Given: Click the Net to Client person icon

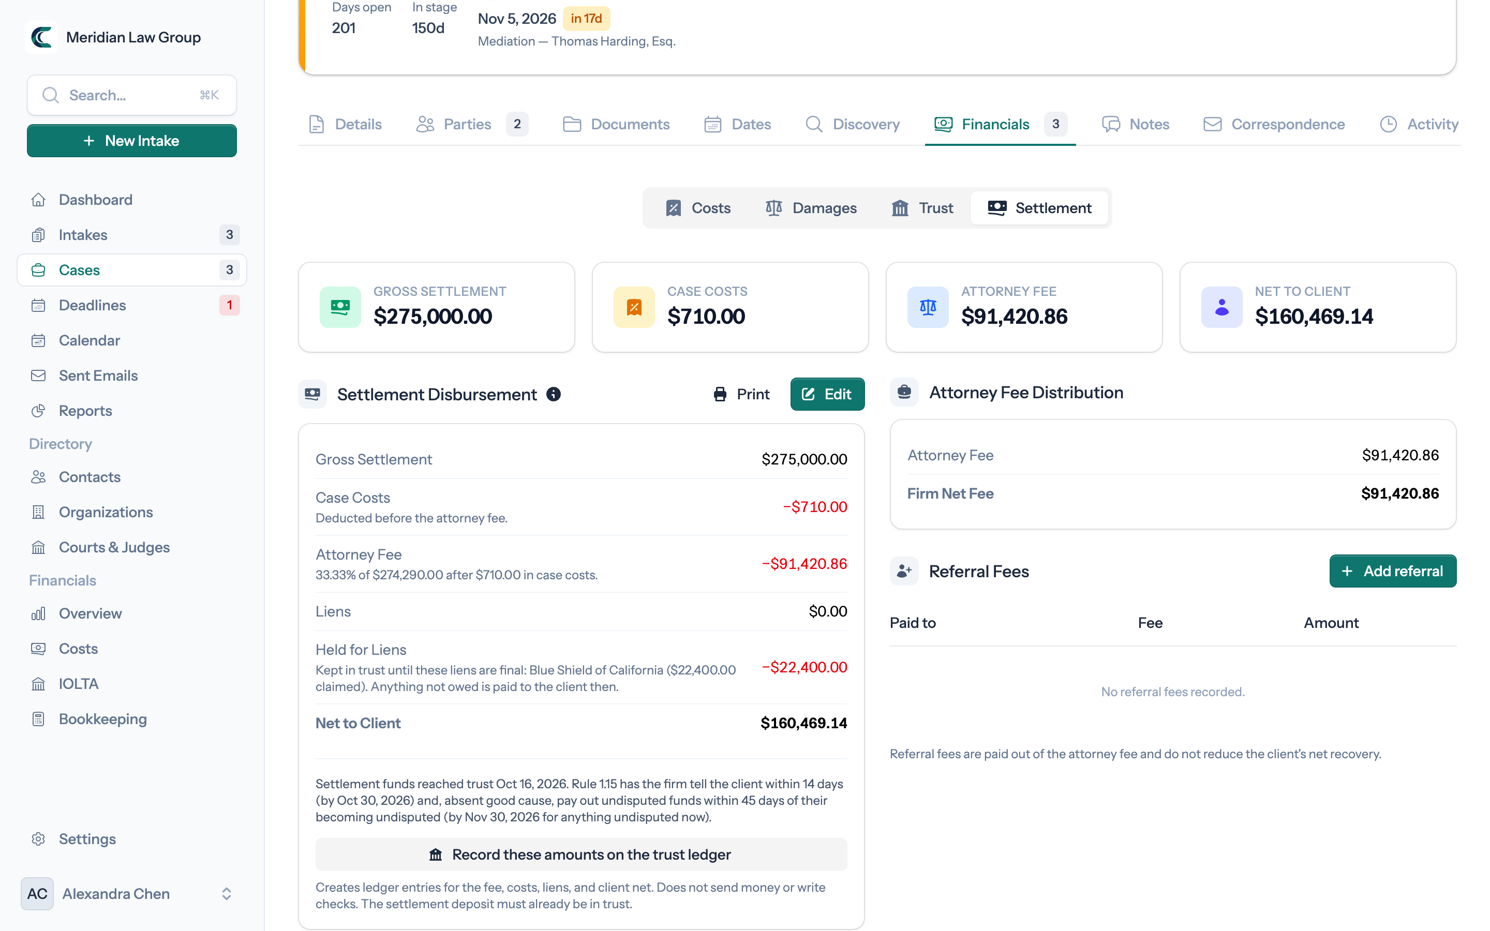Looking at the screenshot, I should 1221,307.
